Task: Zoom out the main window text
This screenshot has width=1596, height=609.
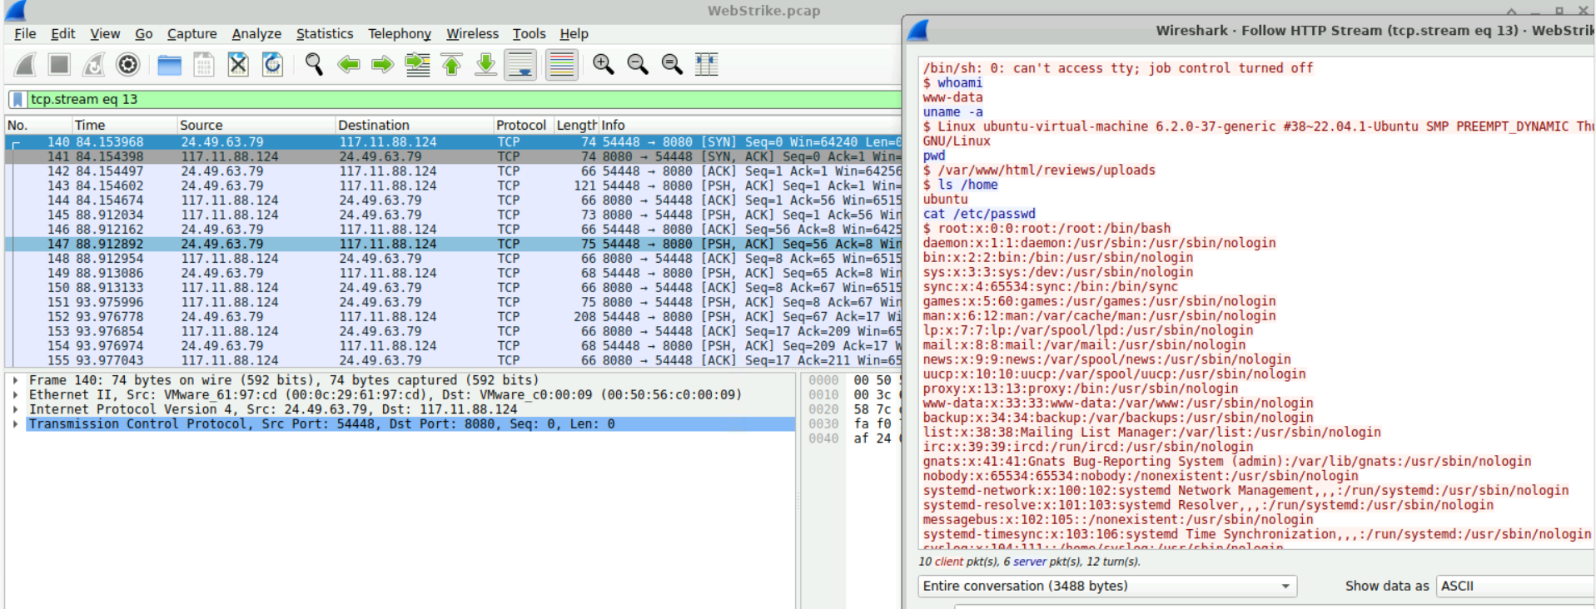Action: click(638, 64)
